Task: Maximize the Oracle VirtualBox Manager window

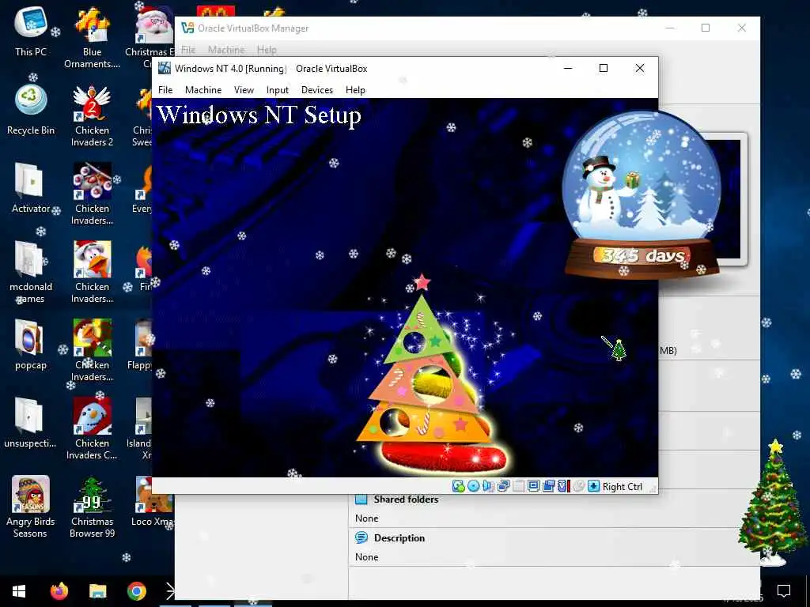Action: pos(705,28)
